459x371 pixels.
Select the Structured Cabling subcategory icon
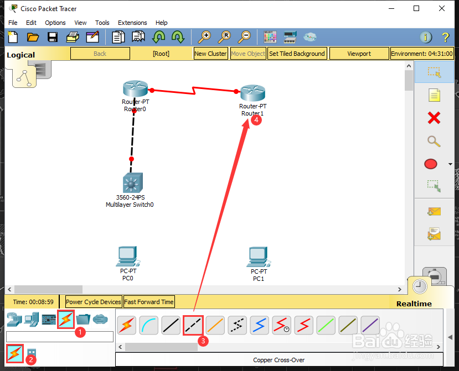click(32, 354)
